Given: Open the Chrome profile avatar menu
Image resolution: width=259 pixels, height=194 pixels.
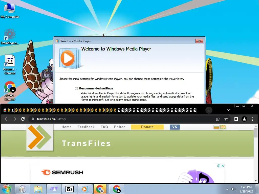Looking at the screenshot, I should coord(244,119).
